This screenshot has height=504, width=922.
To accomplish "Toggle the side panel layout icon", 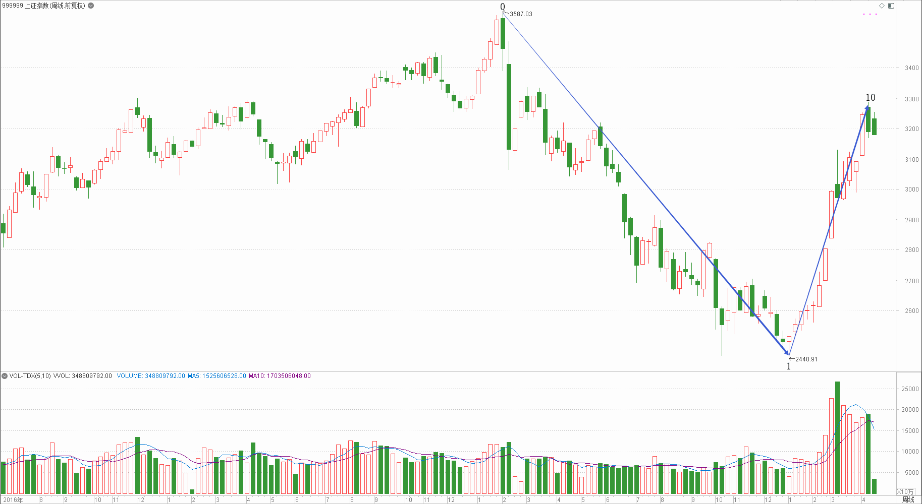I will tap(891, 6).
